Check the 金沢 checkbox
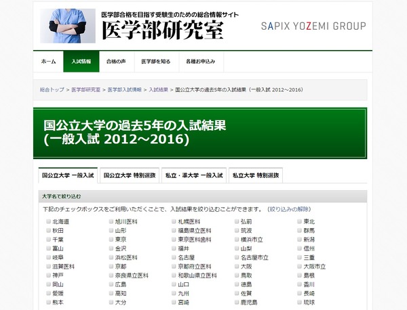This screenshot has width=407, height=310. [x=111, y=248]
